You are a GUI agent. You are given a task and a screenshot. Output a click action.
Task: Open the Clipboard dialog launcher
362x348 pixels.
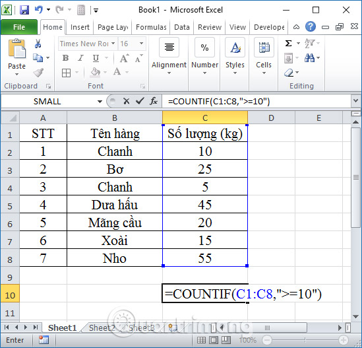click(x=48, y=87)
